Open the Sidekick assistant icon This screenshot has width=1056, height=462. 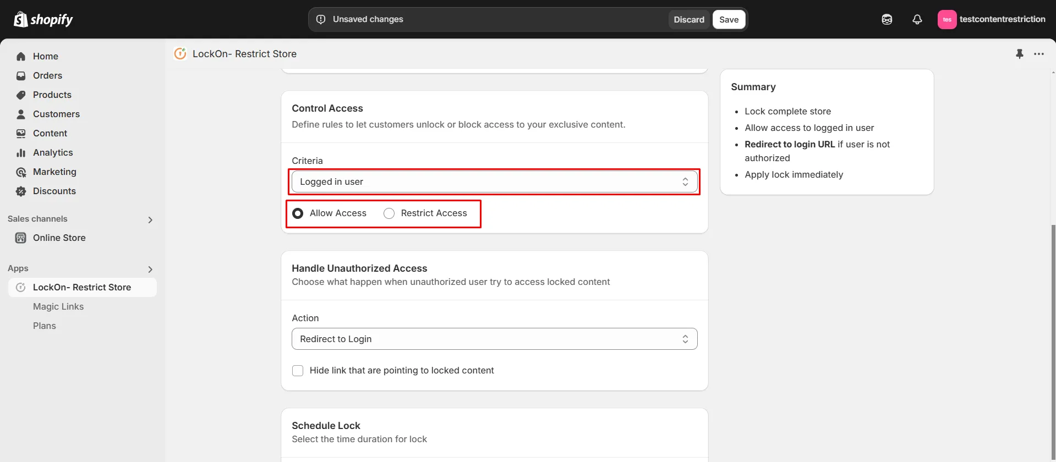tap(887, 19)
